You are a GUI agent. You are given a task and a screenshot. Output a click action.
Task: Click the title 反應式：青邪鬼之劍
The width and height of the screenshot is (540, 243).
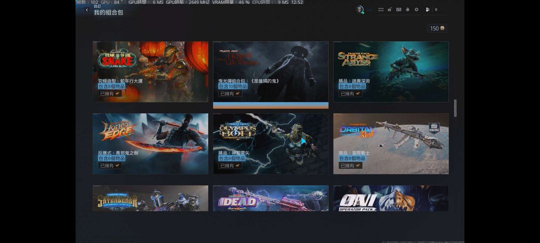118,153
